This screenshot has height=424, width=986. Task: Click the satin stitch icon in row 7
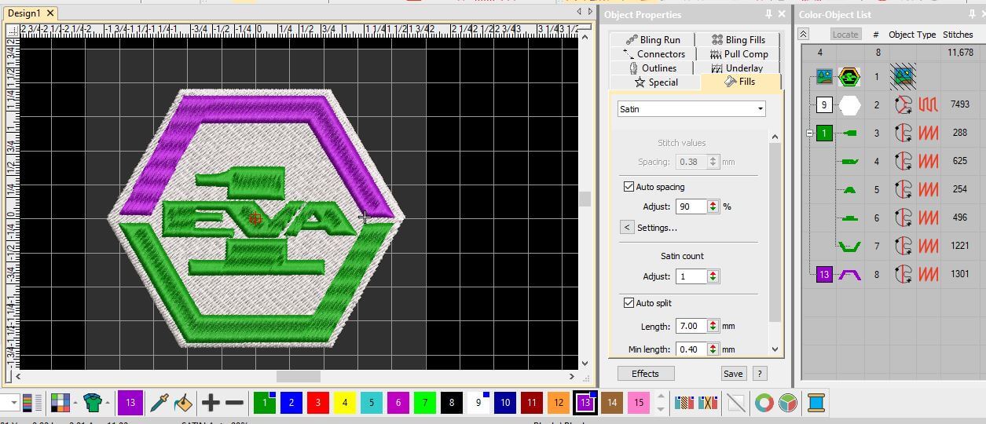(929, 246)
